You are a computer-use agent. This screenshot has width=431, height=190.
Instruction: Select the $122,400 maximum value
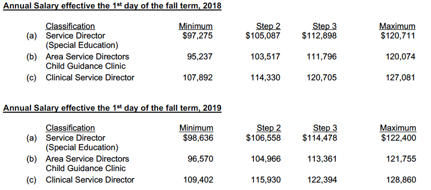point(399,138)
